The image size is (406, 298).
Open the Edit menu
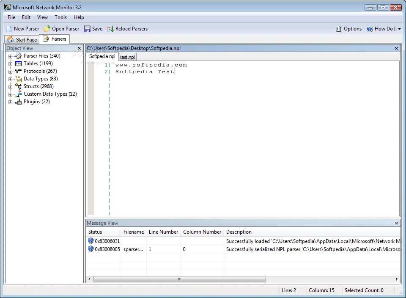point(26,17)
